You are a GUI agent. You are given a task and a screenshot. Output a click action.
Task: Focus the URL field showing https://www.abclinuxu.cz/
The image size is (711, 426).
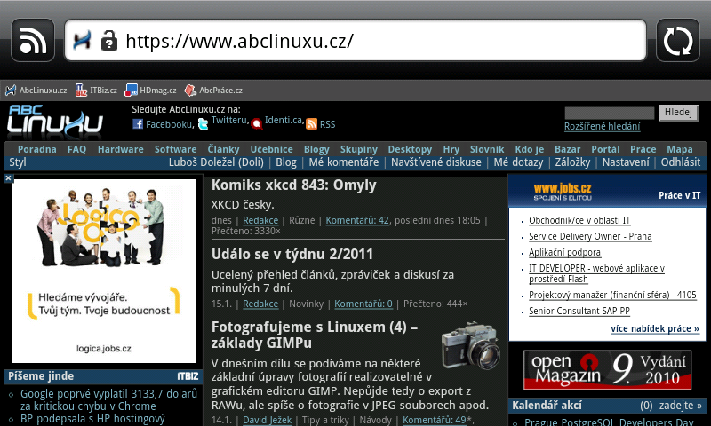coord(355,40)
